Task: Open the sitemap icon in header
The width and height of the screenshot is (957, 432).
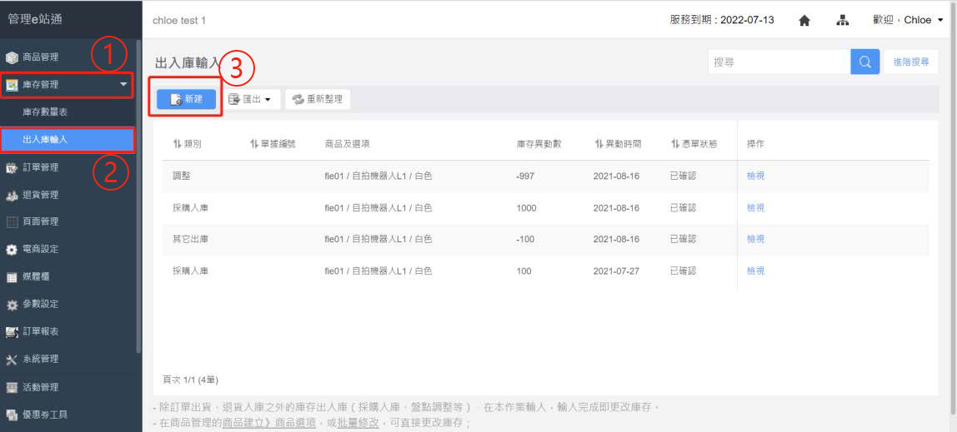Action: (843, 21)
